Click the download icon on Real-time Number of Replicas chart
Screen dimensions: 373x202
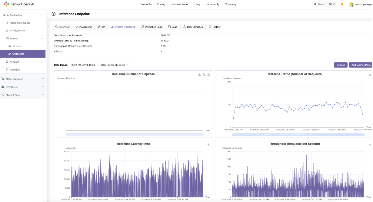click(199, 74)
